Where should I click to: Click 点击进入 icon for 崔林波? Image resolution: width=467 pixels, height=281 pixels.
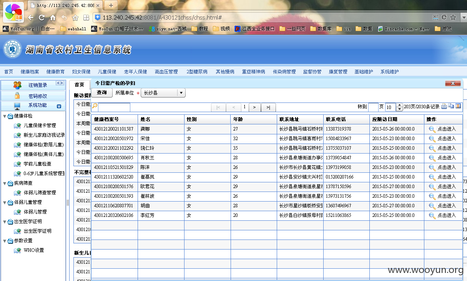tap(432, 197)
